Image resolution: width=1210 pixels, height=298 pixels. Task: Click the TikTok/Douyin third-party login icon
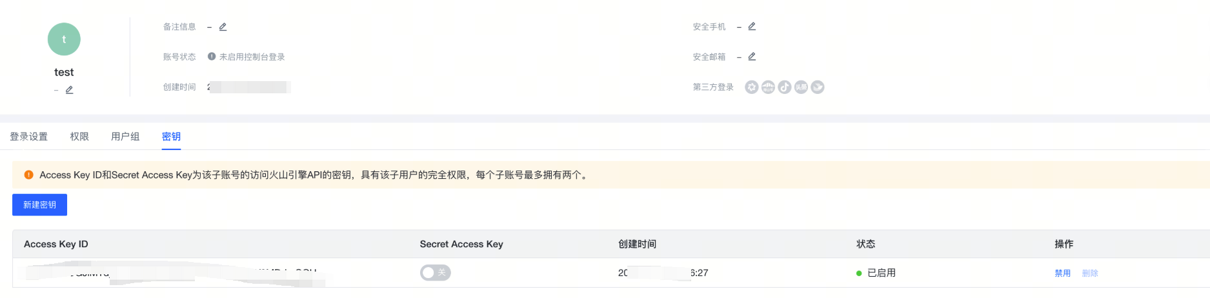[x=785, y=88]
